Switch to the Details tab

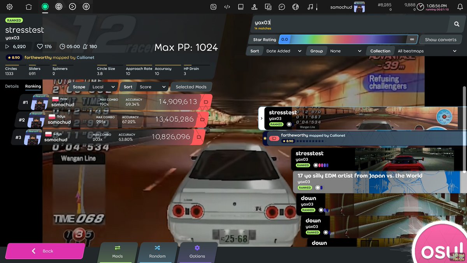[12, 86]
